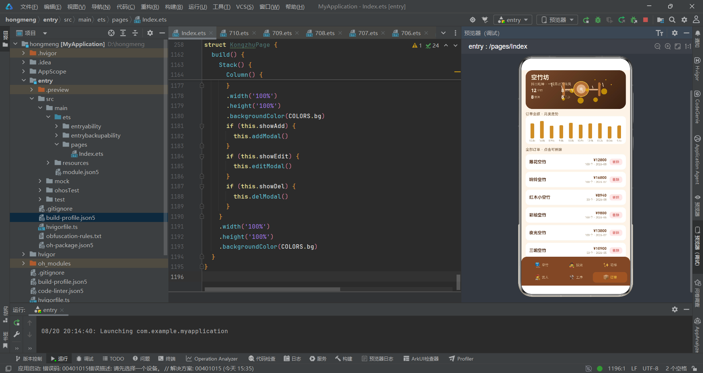Click the UTF-8 encoding status entry

[650, 368]
